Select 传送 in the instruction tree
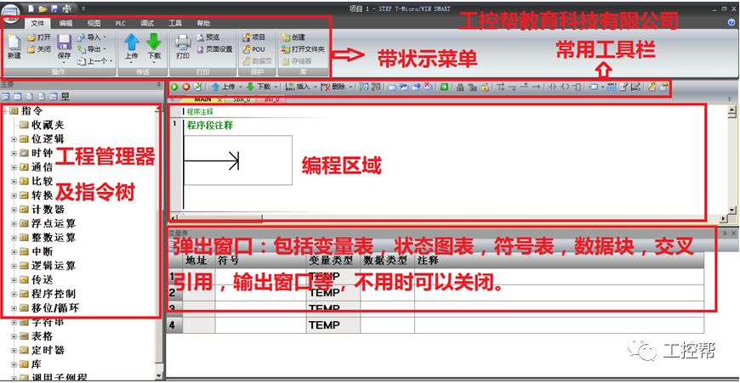This screenshot has width=740, height=383. 42,280
